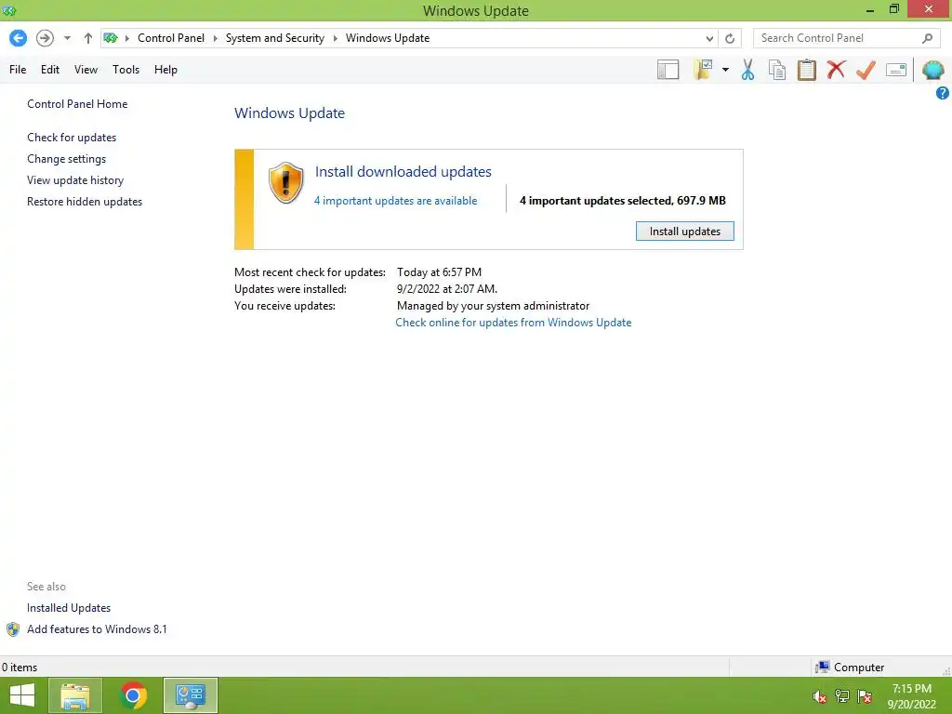Click the Install updates button
Image resolution: width=952 pixels, height=714 pixels.
tap(685, 231)
